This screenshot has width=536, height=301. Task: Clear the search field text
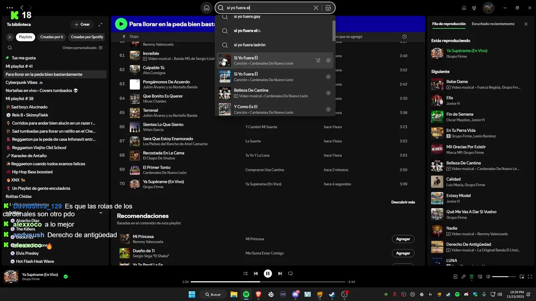(316, 8)
